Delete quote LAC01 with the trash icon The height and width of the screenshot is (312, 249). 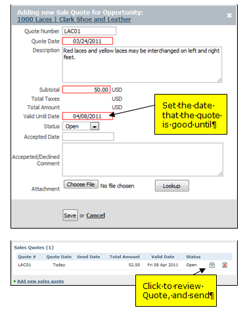(225, 265)
